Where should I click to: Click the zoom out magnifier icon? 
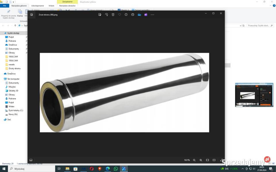coord(194,160)
